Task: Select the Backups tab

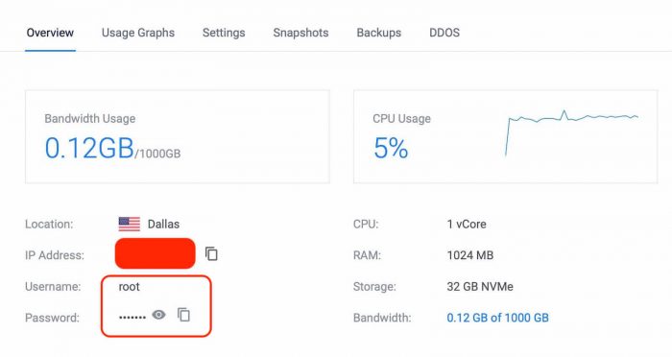Action: pos(379,33)
